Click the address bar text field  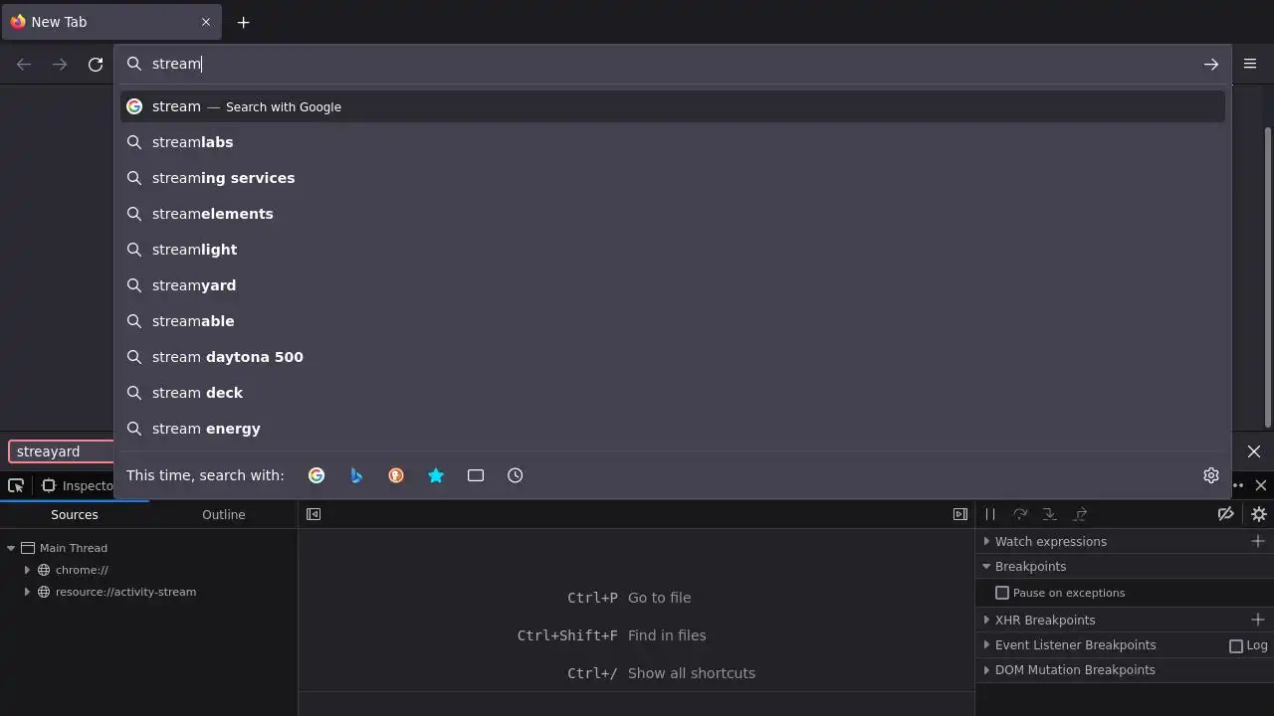[672, 64]
